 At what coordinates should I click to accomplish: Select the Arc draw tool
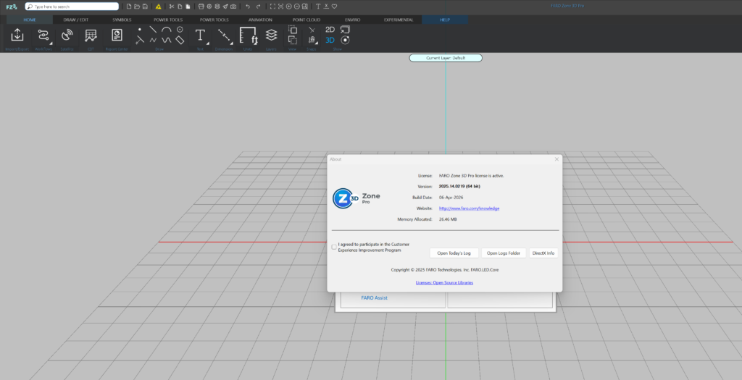click(x=167, y=29)
